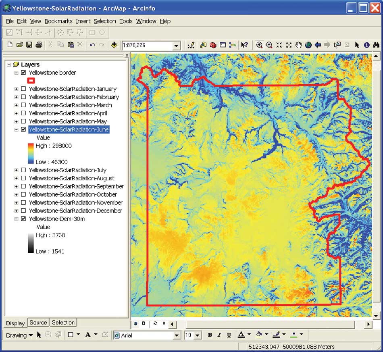This screenshot has height=352, width=383.
Task: Open the Find binoculars tool
Action: tap(376, 45)
